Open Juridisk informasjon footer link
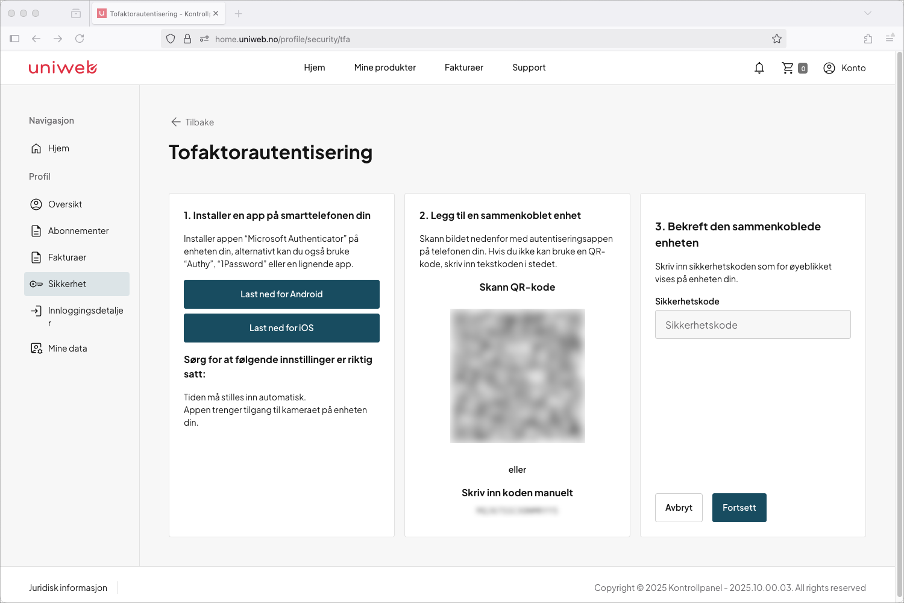The image size is (904, 603). (x=68, y=588)
